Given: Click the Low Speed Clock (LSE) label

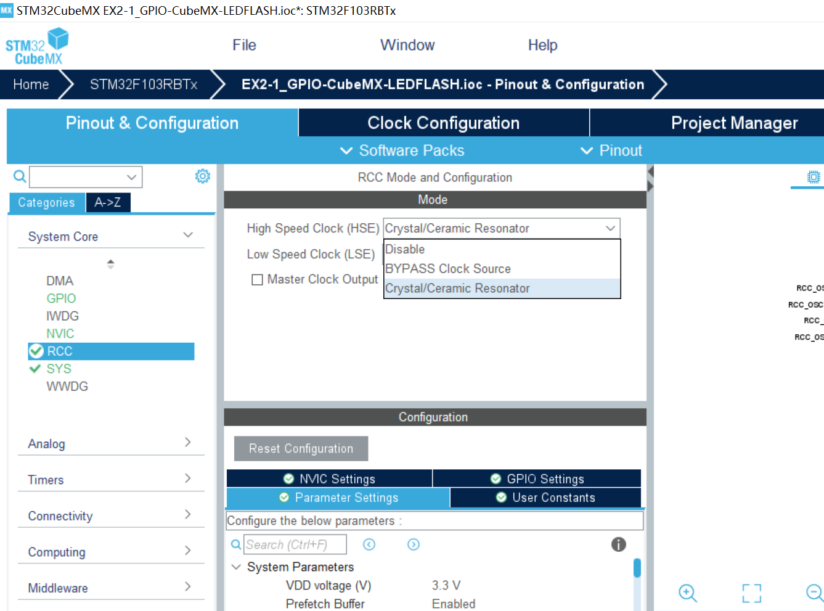Looking at the screenshot, I should click(311, 254).
